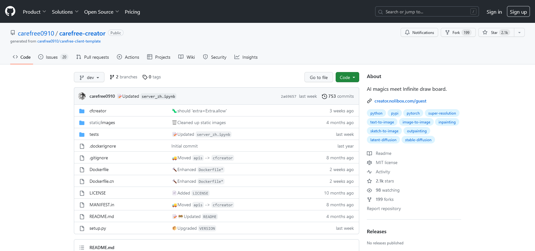Image resolution: width=535 pixels, height=251 pixels.
Task: Click the stable-diffusion topic tag
Action: 418,140
